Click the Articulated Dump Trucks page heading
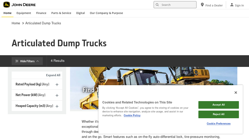249x140 pixels. [59, 43]
